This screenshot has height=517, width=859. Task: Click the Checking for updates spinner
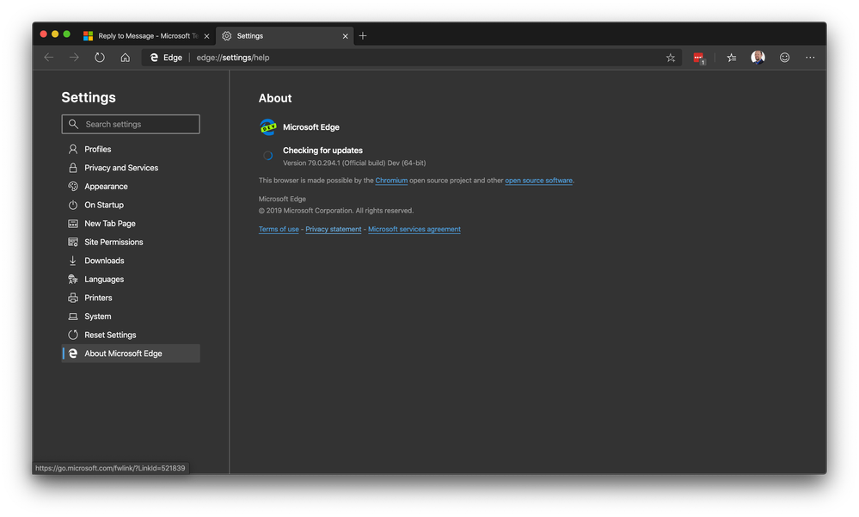point(268,157)
